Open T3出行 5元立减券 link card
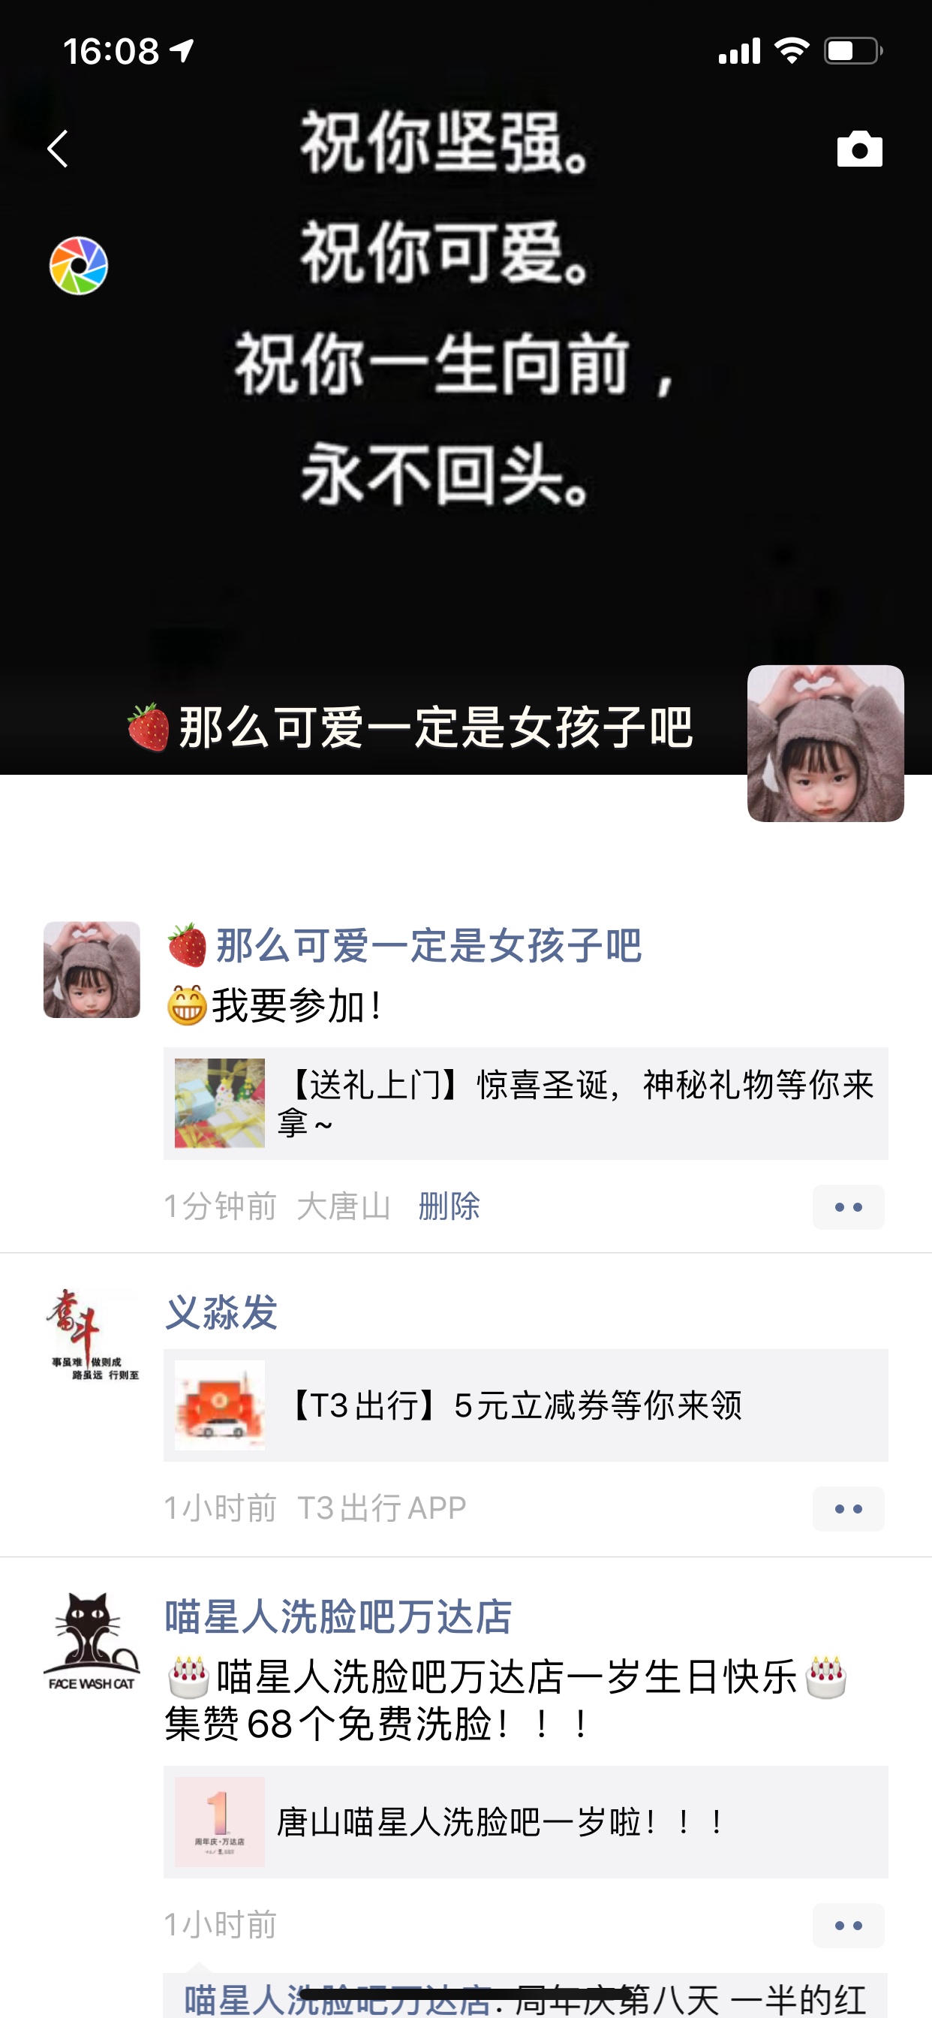This screenshot has height=2018, width=932. tap(525, 1405)
